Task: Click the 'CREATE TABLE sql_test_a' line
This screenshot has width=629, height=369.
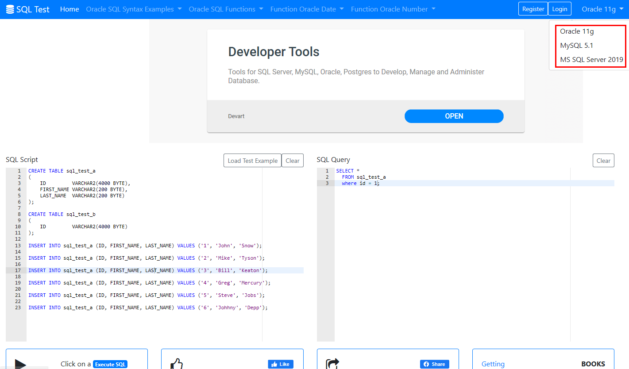Action: [x=62, y=171]
